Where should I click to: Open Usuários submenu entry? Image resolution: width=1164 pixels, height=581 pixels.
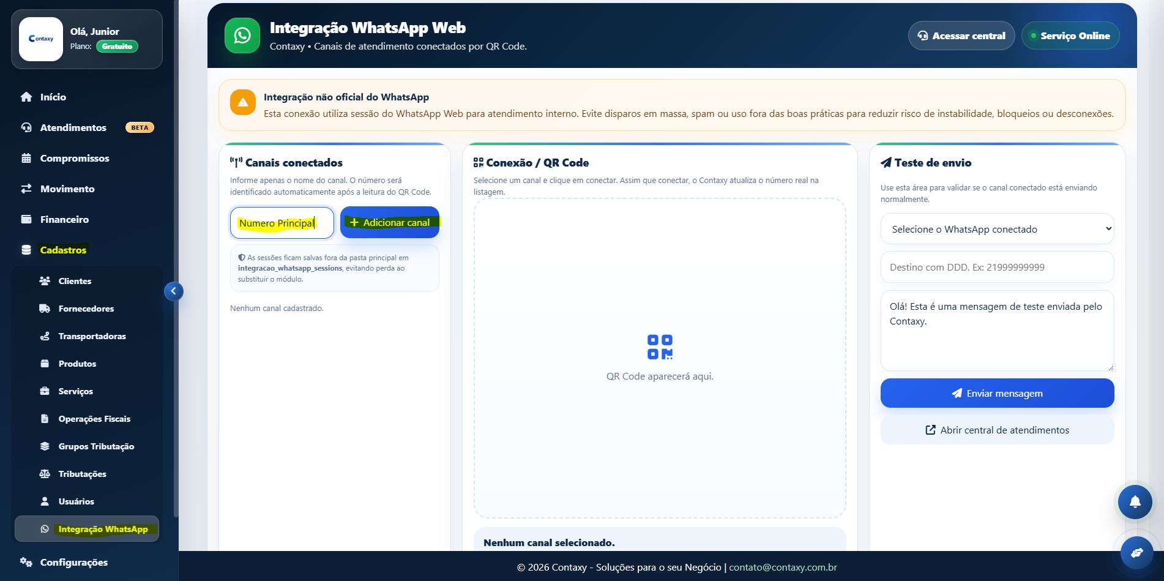pos(87,501)
